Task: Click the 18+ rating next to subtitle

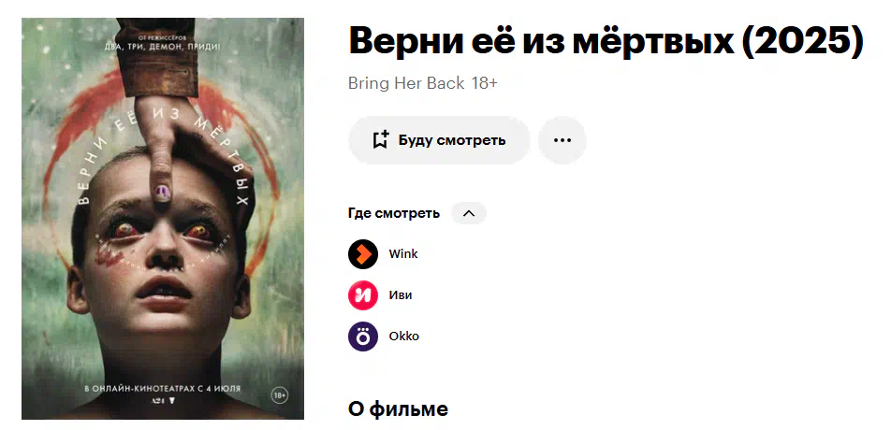Action: point(484,83)
